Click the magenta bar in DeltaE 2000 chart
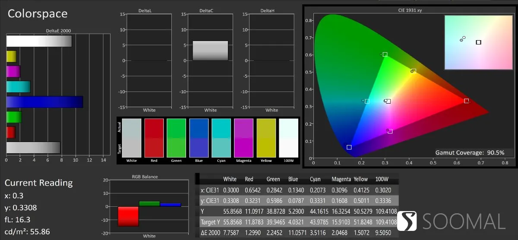Screen dimensions: 518x240 coord(13,72)
